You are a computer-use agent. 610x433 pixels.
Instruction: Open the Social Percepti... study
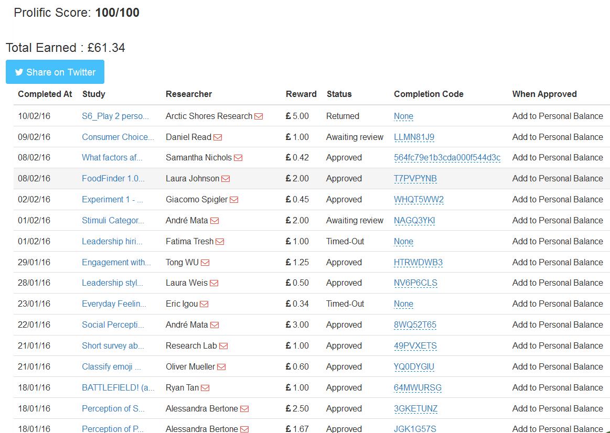click(113, 325)
